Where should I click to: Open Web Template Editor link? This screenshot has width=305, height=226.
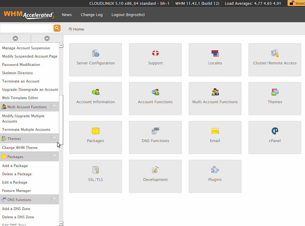coord(20,98)
